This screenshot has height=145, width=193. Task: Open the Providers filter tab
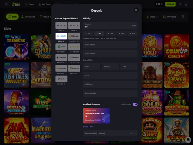tap(170, 17)
